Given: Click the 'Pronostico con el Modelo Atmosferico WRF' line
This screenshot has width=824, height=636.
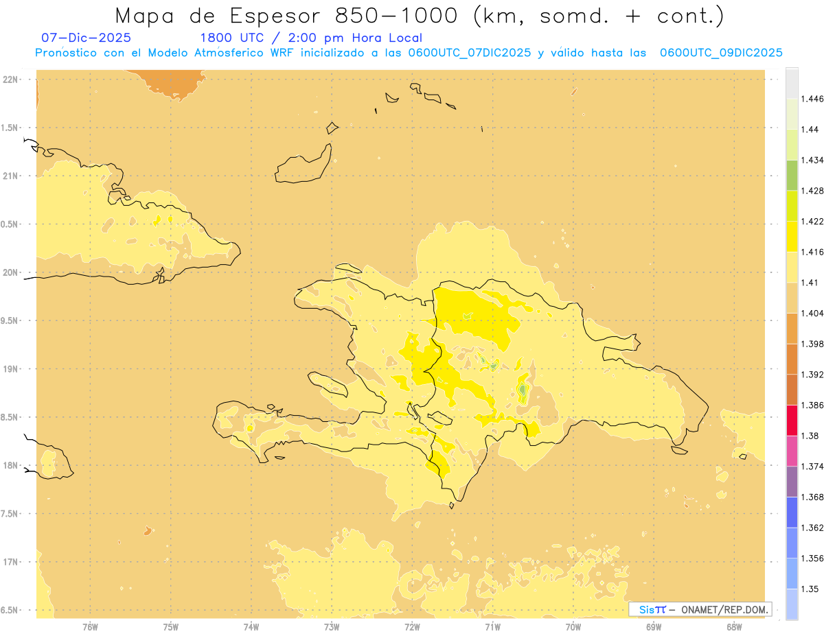Looking at the screenshot, I should (409, 53).
